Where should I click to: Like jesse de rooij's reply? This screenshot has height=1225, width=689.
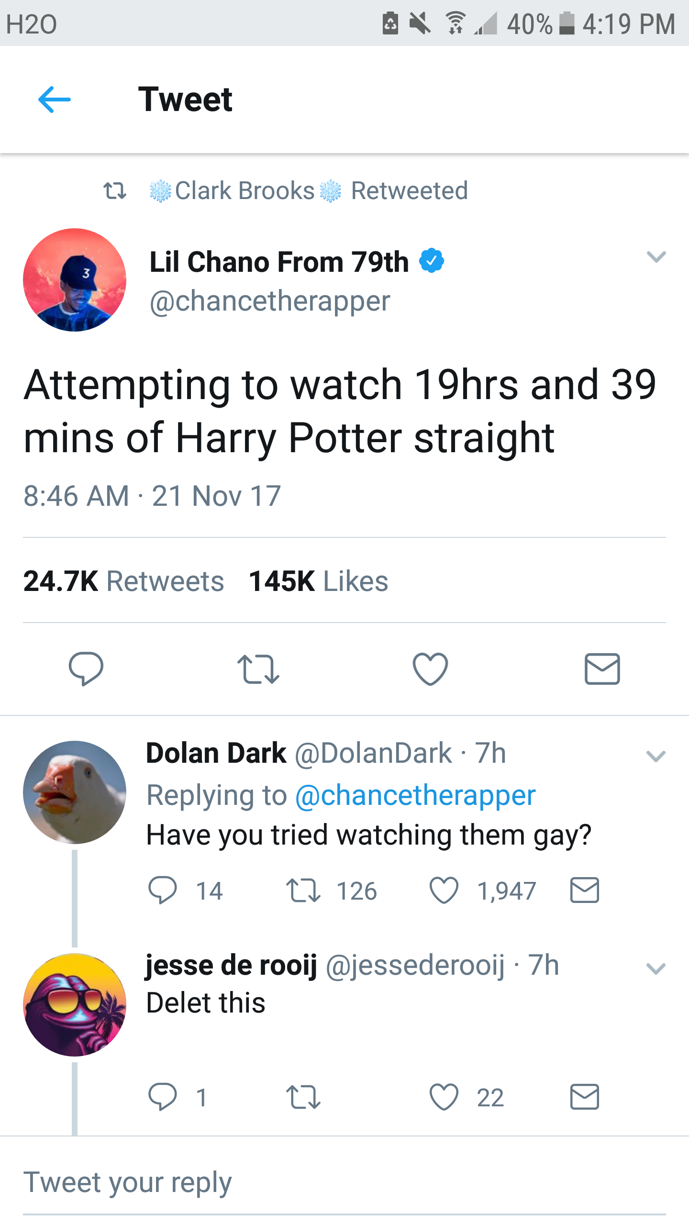click(x=444, y=1097)
